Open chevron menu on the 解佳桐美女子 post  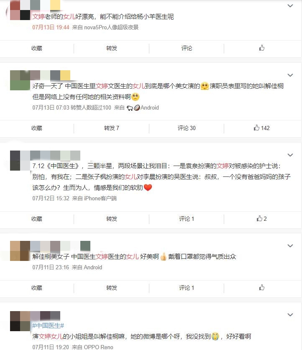click(x=290, y=246)
